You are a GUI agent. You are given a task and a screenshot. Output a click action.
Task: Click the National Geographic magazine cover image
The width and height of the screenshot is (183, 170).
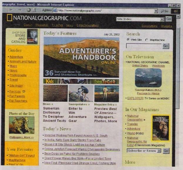(161, 128)
